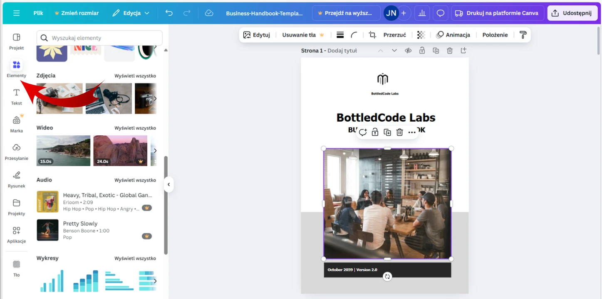Open the hamburger main menu
The height and width of the screenshot is (299, 602).
[x=16, y=13]
